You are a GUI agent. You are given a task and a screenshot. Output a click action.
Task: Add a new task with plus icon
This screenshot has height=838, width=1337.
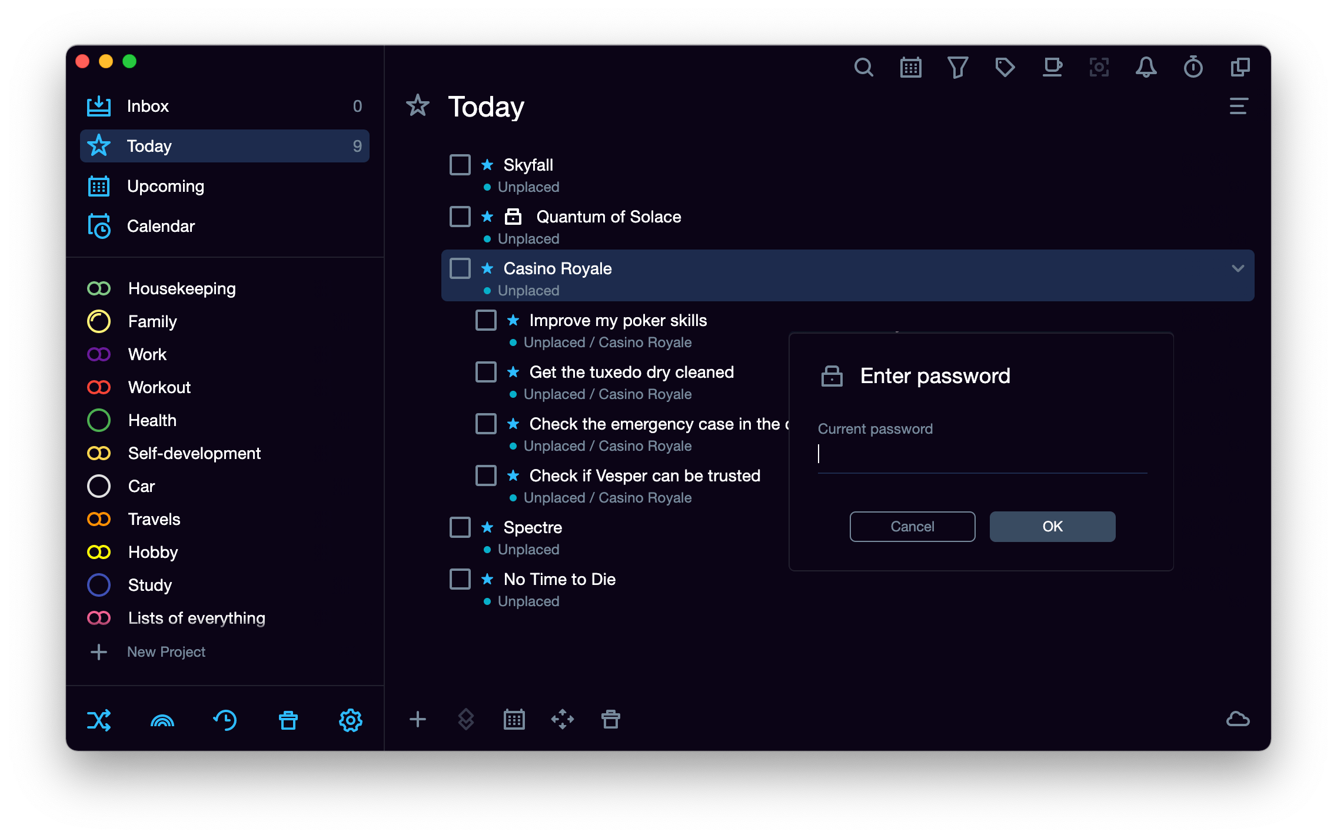click(x=418, y=719)
